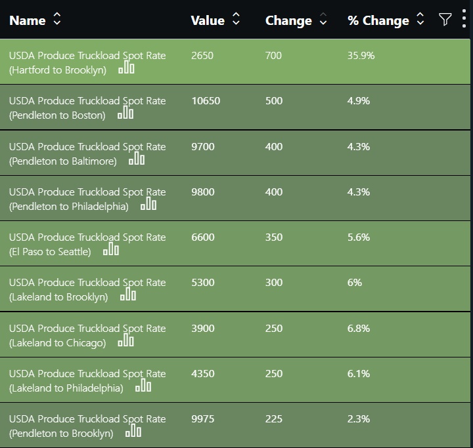Sort by Change column arrows
The image size is (473, 448).
(323, 19)
